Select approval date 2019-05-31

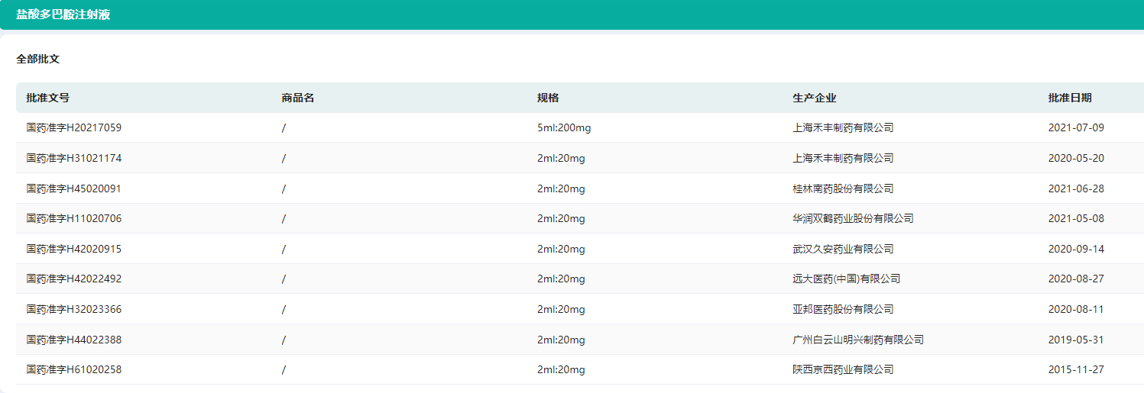point(1076,340)
